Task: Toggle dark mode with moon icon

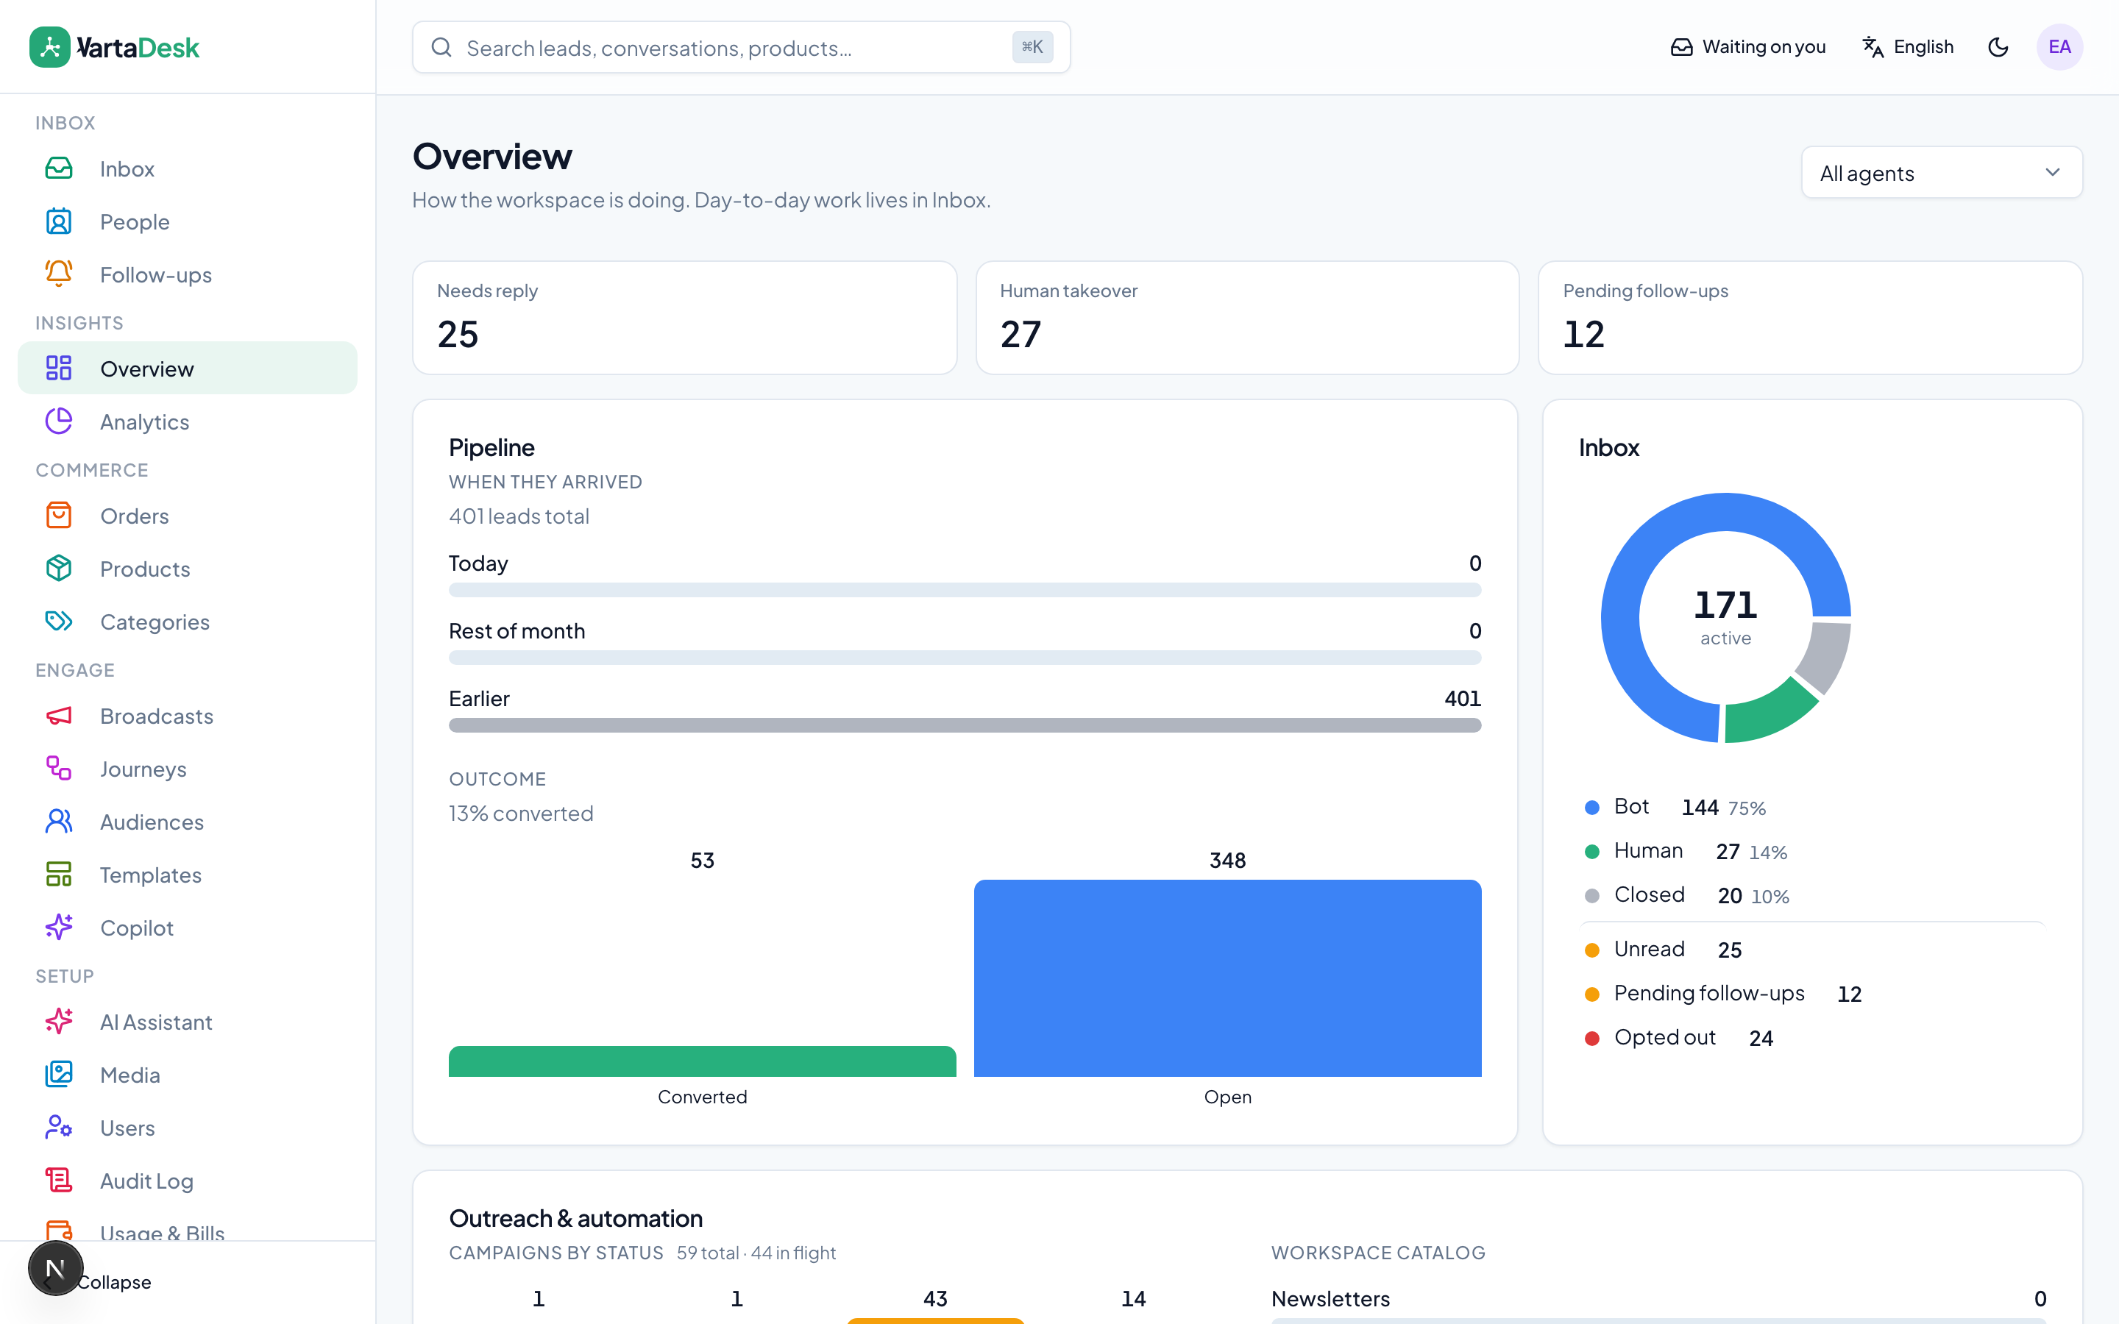Action: pos(1998,47)
